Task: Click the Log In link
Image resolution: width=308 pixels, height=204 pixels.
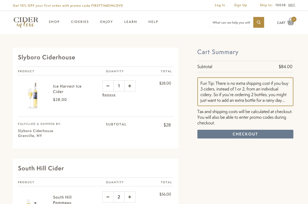Action: (220, 5)
